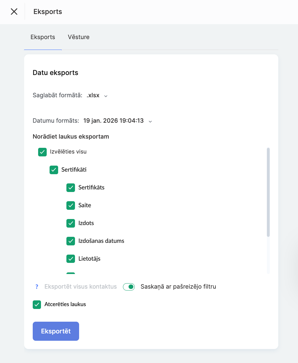Close the Eksports dialog with X icon
Viewport: 298px width, 363px height.
point(14,12)
